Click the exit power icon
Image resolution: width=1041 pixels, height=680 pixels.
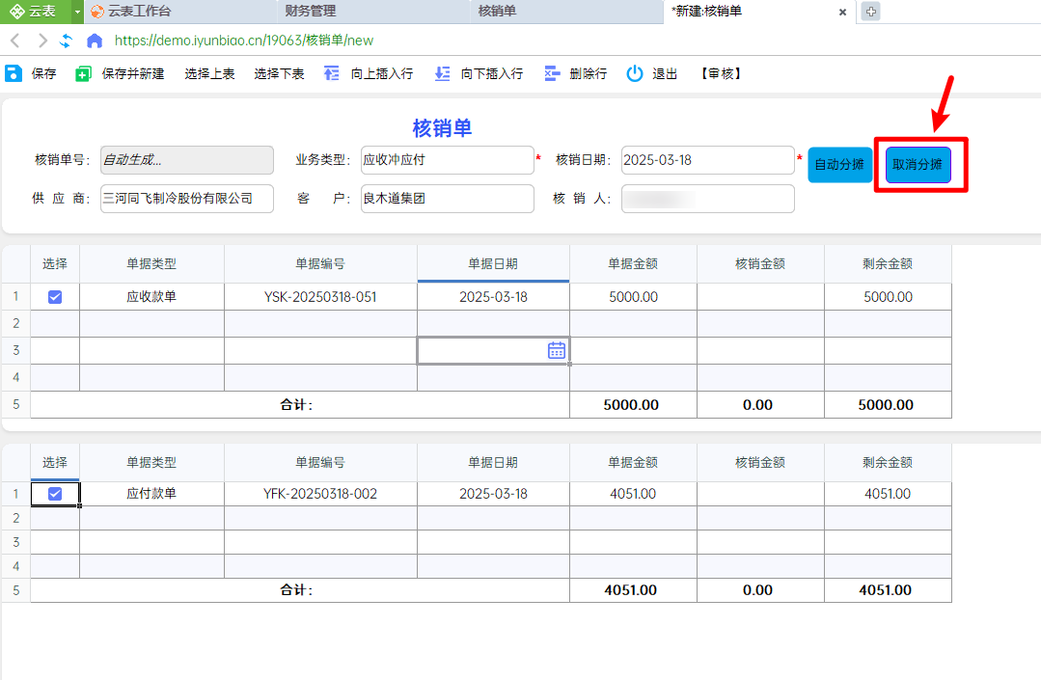pos(635,73)
